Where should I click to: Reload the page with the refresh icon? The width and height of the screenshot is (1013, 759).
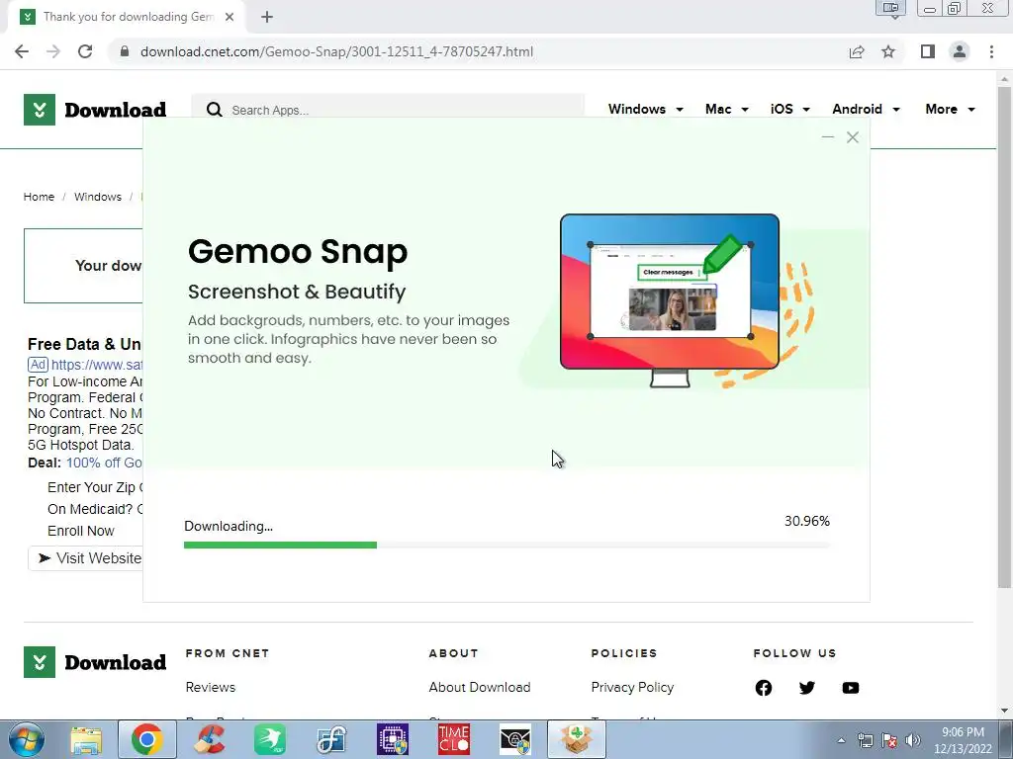[85, 51]
